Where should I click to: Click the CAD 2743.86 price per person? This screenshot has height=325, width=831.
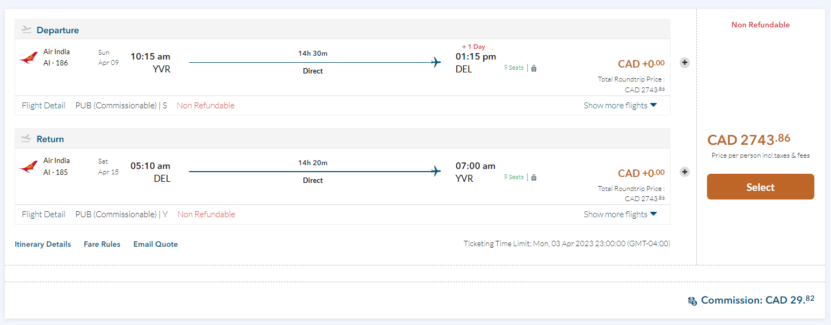[x=749, y=140]
